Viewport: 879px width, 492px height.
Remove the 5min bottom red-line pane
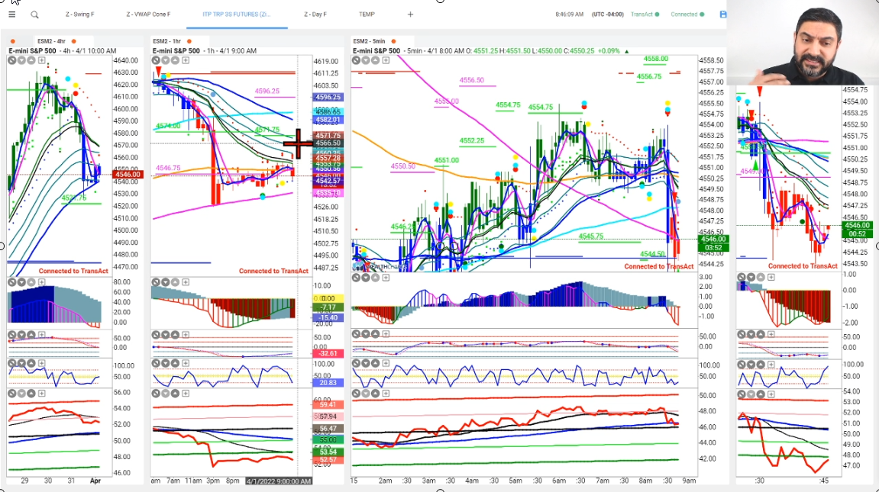point(356,394)
